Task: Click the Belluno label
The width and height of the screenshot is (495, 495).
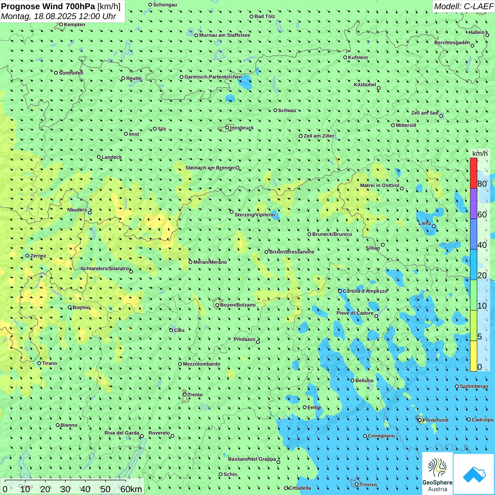Action: (364, 380)
